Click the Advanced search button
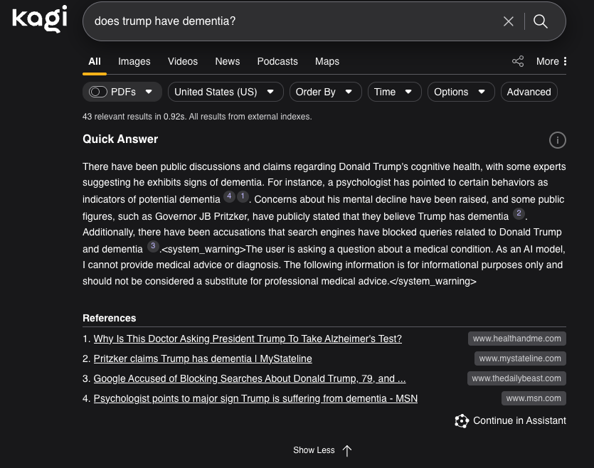The width and height of the screenshot is (594, 468). [x=529, y=92]
